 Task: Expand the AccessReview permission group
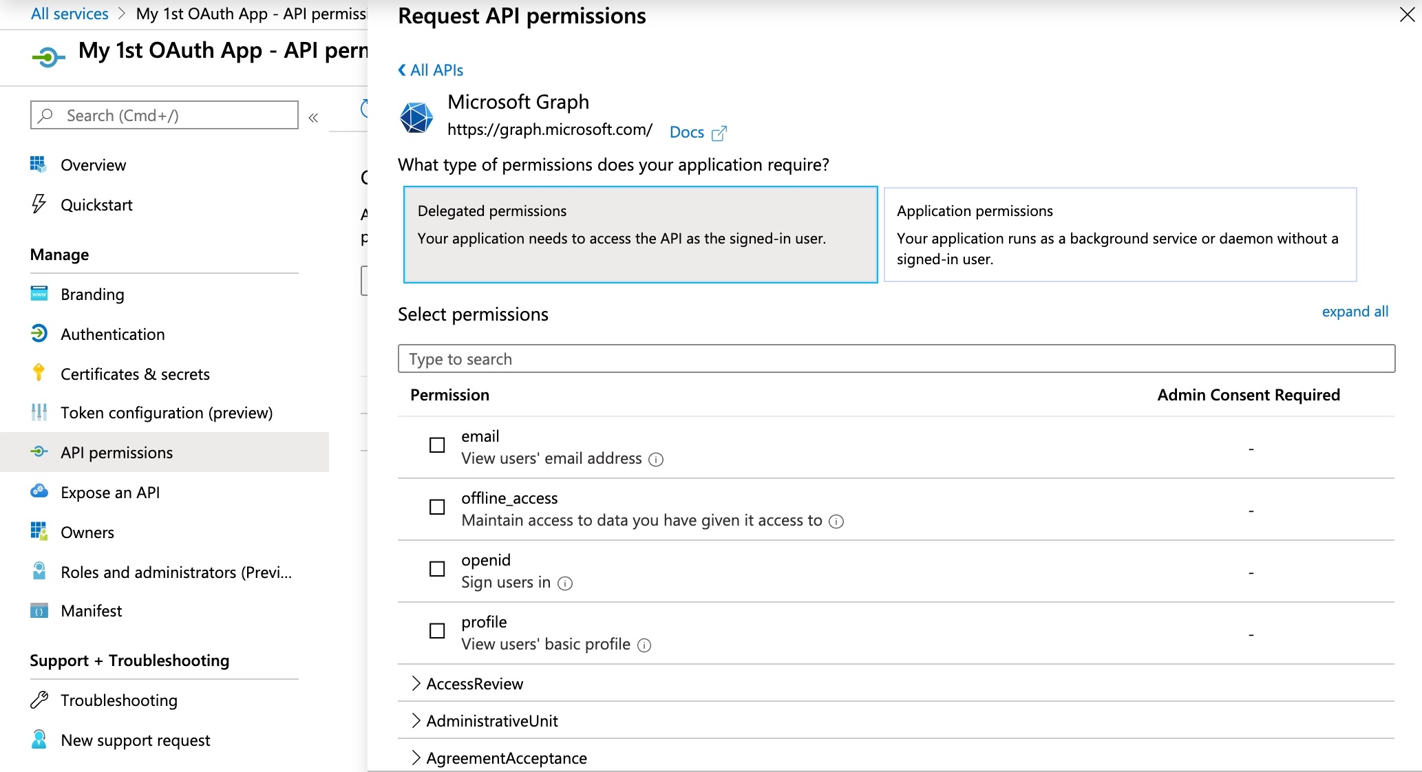pos(416,683)
